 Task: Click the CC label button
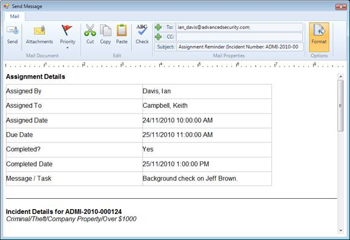tap(170, 36)
